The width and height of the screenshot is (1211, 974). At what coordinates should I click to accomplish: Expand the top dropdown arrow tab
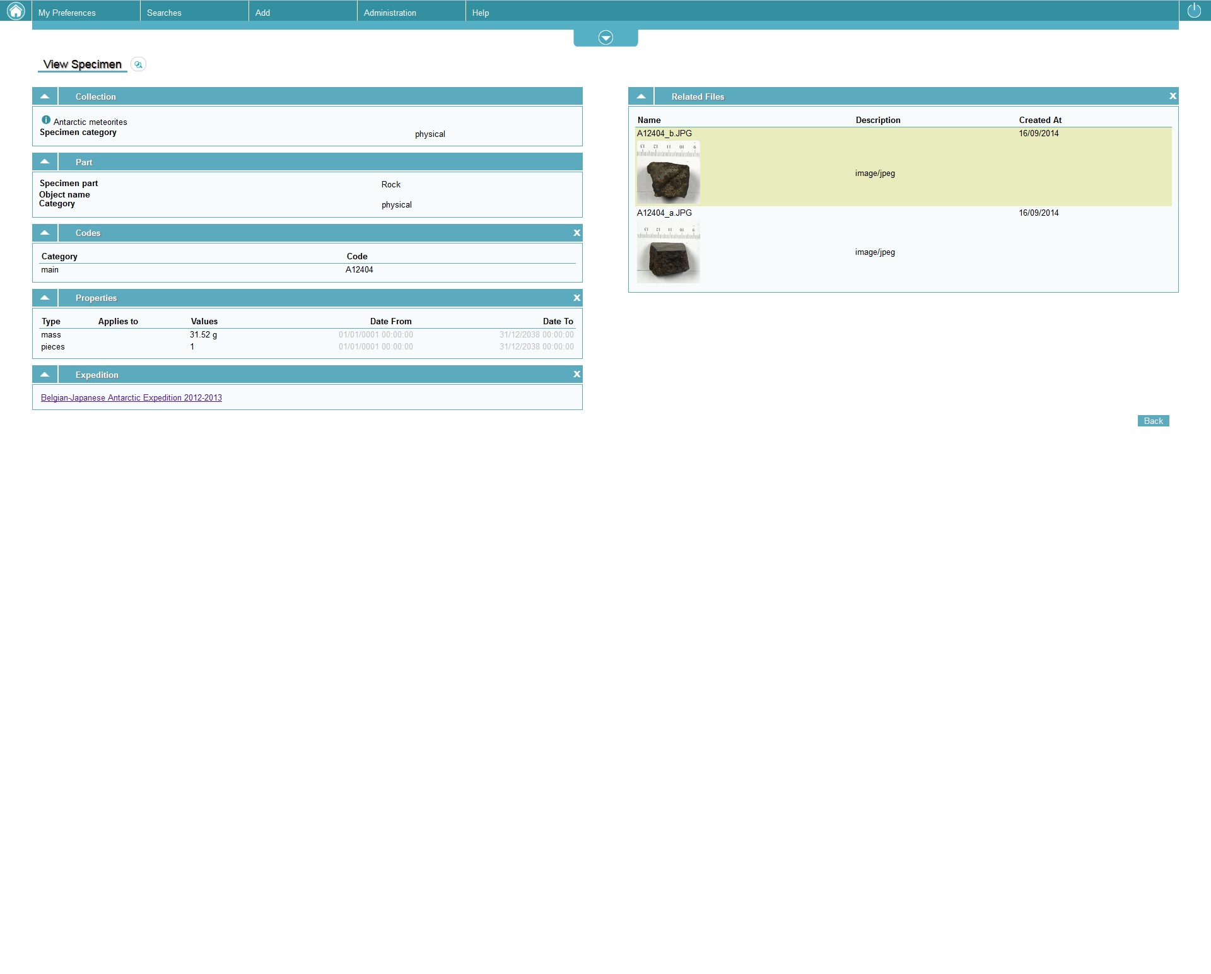click(605, 38)
